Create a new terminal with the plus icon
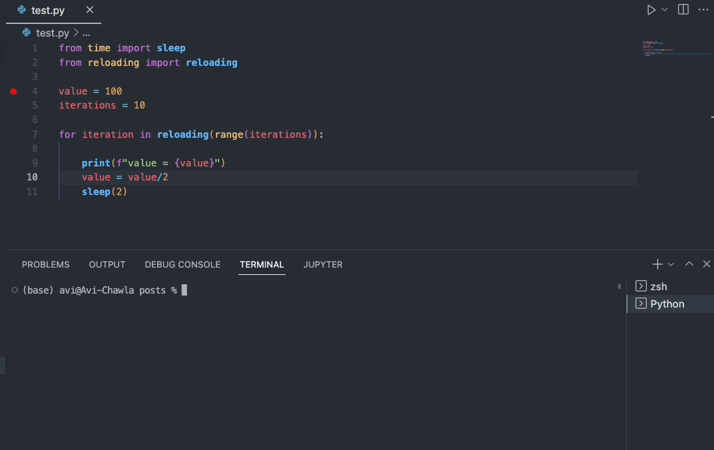Screen dimensions: 714x450 tap(657, 264)
